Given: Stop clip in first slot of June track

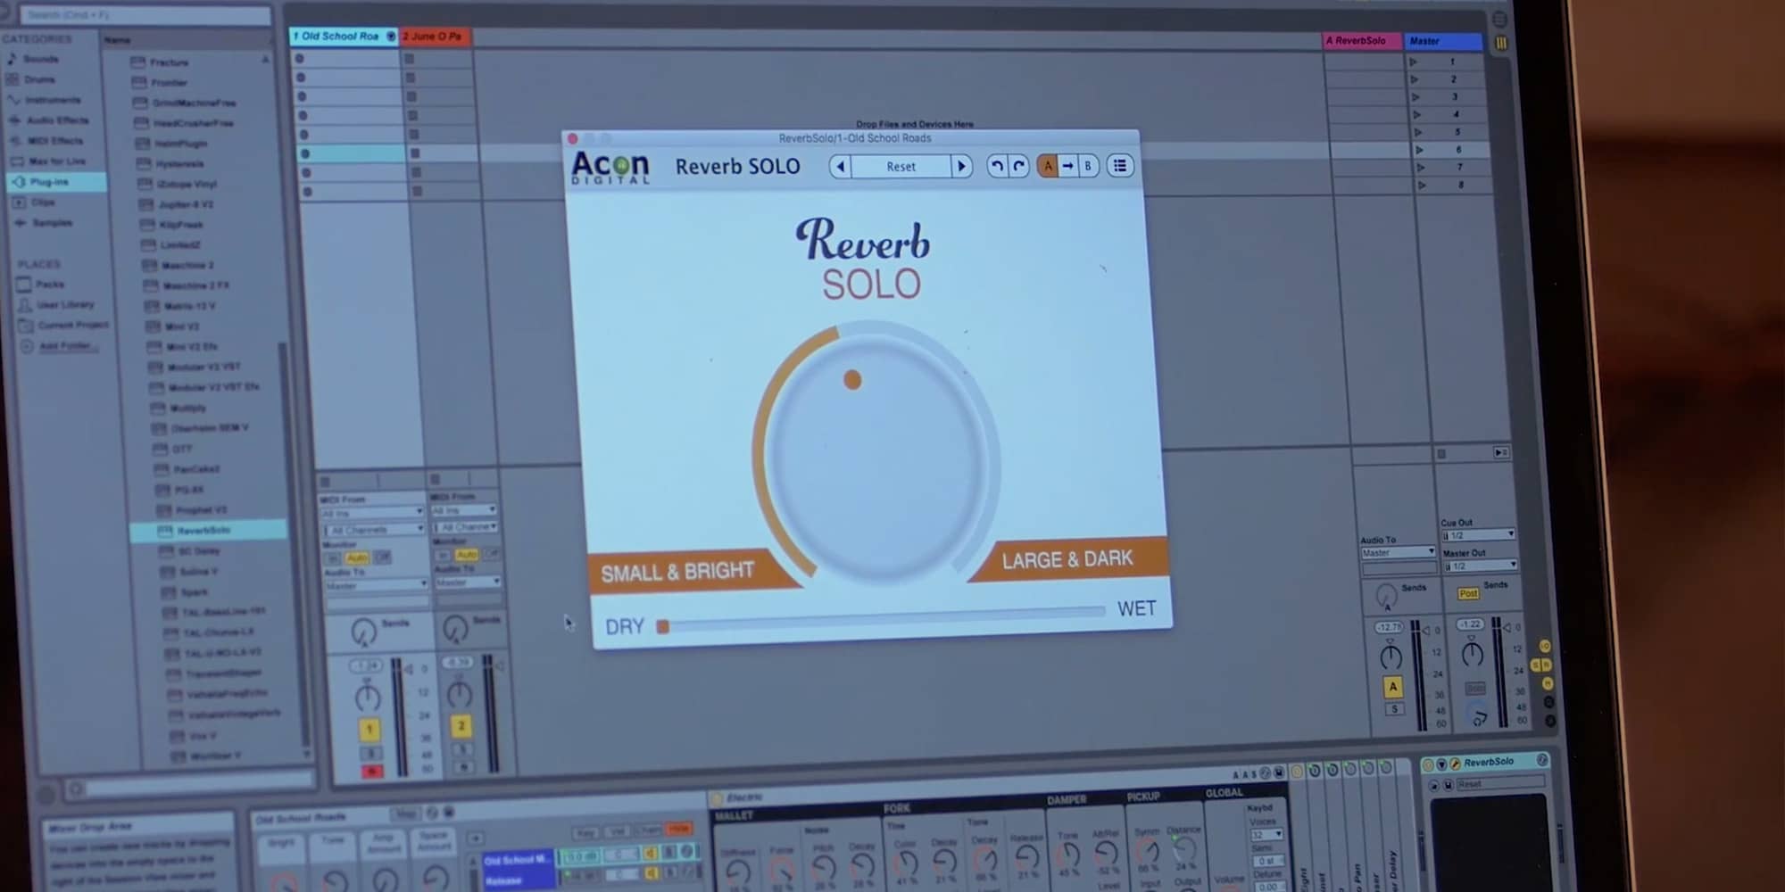Looking at the screenshot, I should [409, 59].
